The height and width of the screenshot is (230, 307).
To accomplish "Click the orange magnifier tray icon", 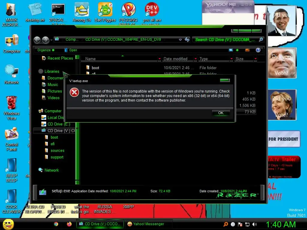I will tap(225, 224).
